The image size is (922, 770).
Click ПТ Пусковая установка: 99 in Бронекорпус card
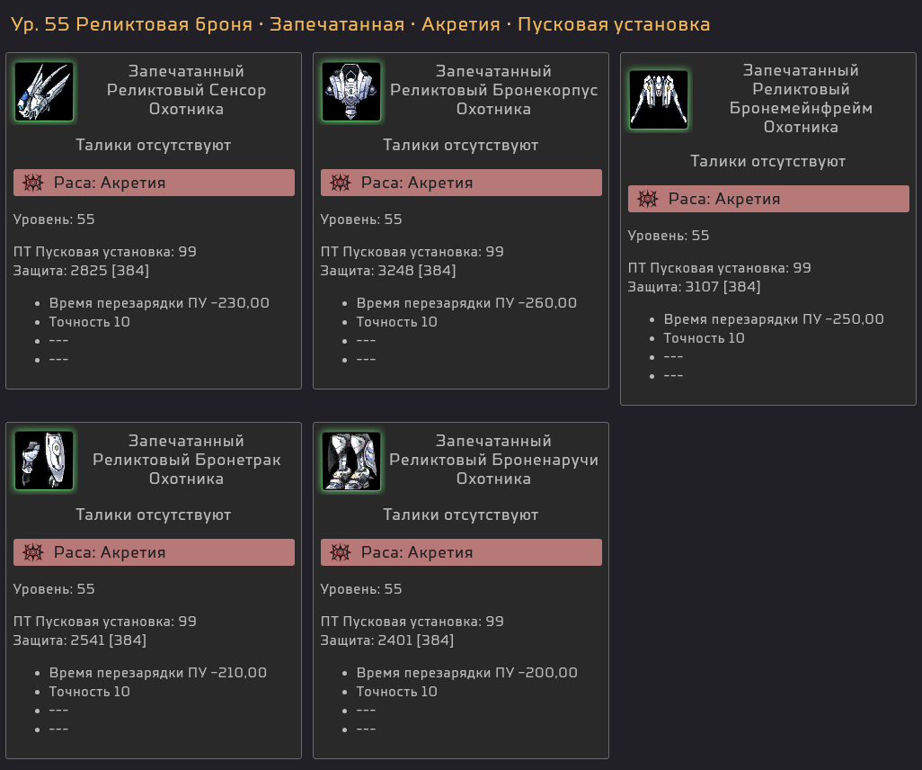[x=412, y=252]
